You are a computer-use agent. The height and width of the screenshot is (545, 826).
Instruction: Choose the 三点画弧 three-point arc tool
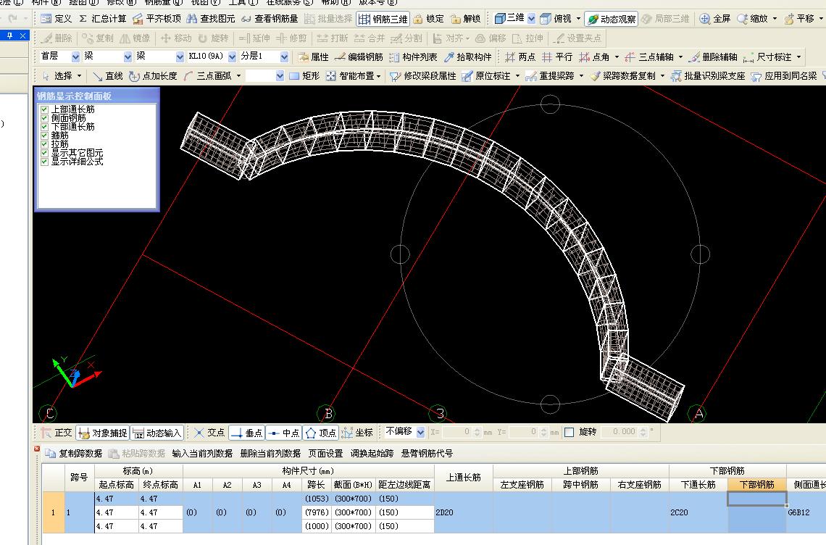(212, 75)
